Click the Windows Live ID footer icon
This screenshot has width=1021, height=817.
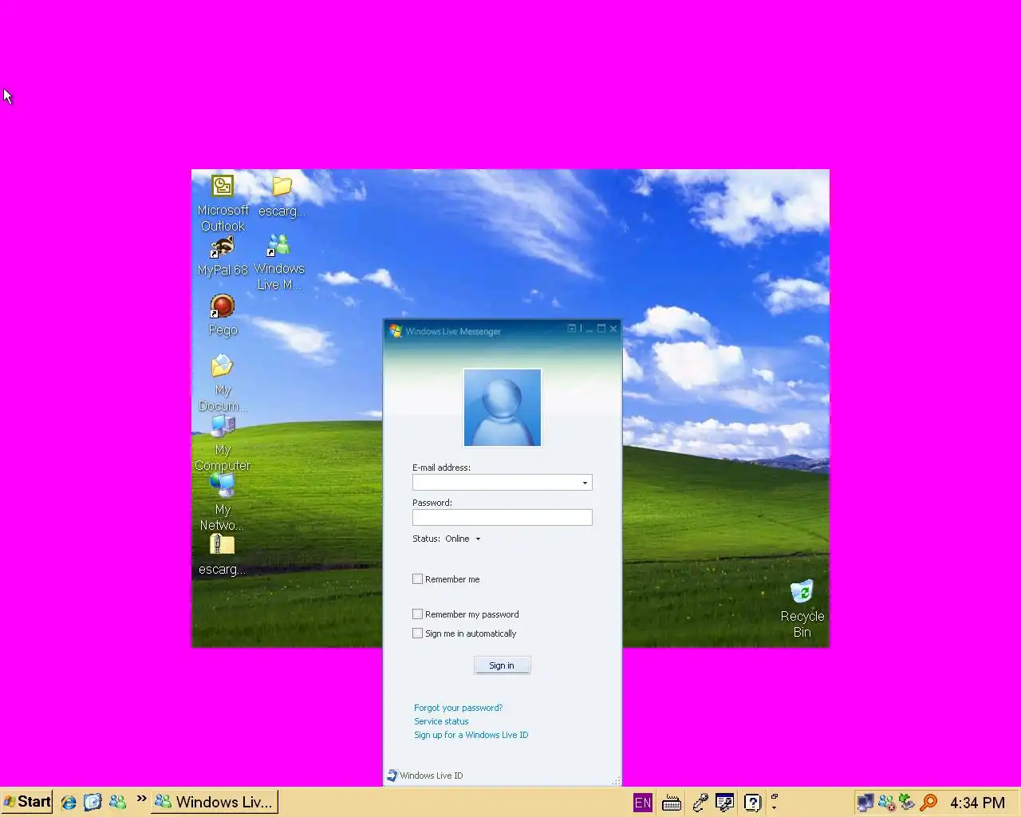[x=392, y=775]
